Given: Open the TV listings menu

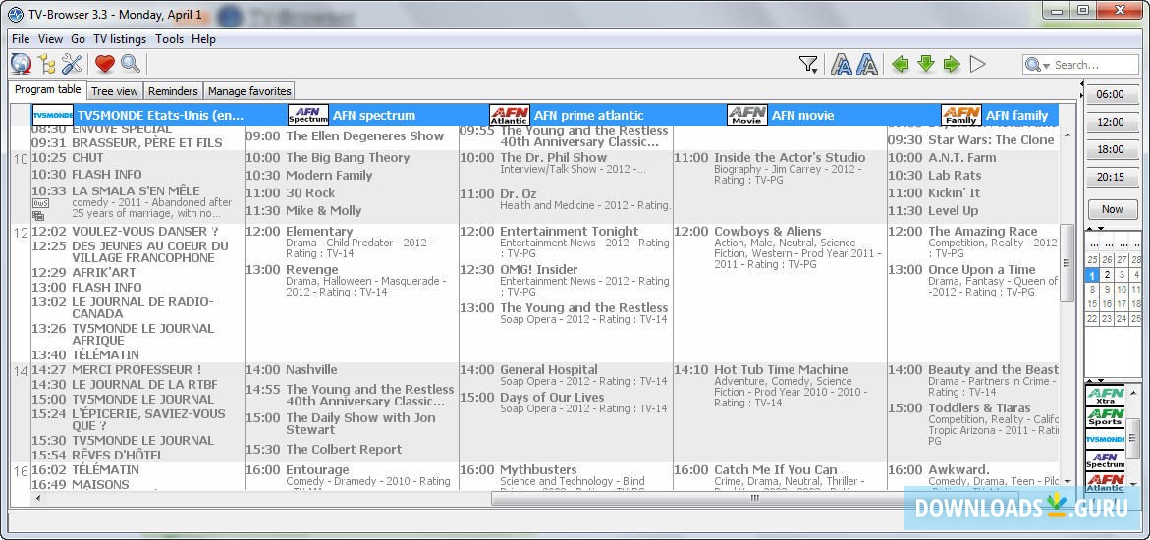Looking at the screenshot, I should tap(120, 39).
